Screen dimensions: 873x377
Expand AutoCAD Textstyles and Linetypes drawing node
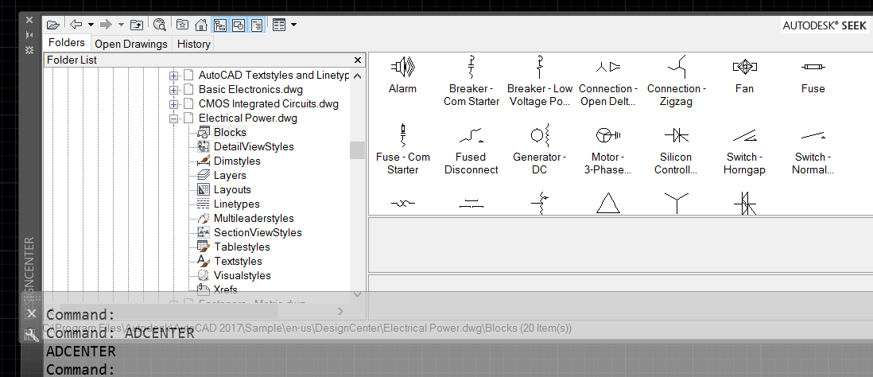(x=173, y=76)
